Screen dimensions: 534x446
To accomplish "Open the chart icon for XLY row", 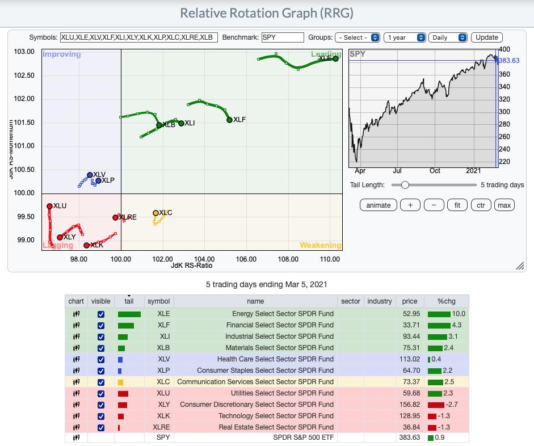I will pyautogui.click(x=76, y=405).
